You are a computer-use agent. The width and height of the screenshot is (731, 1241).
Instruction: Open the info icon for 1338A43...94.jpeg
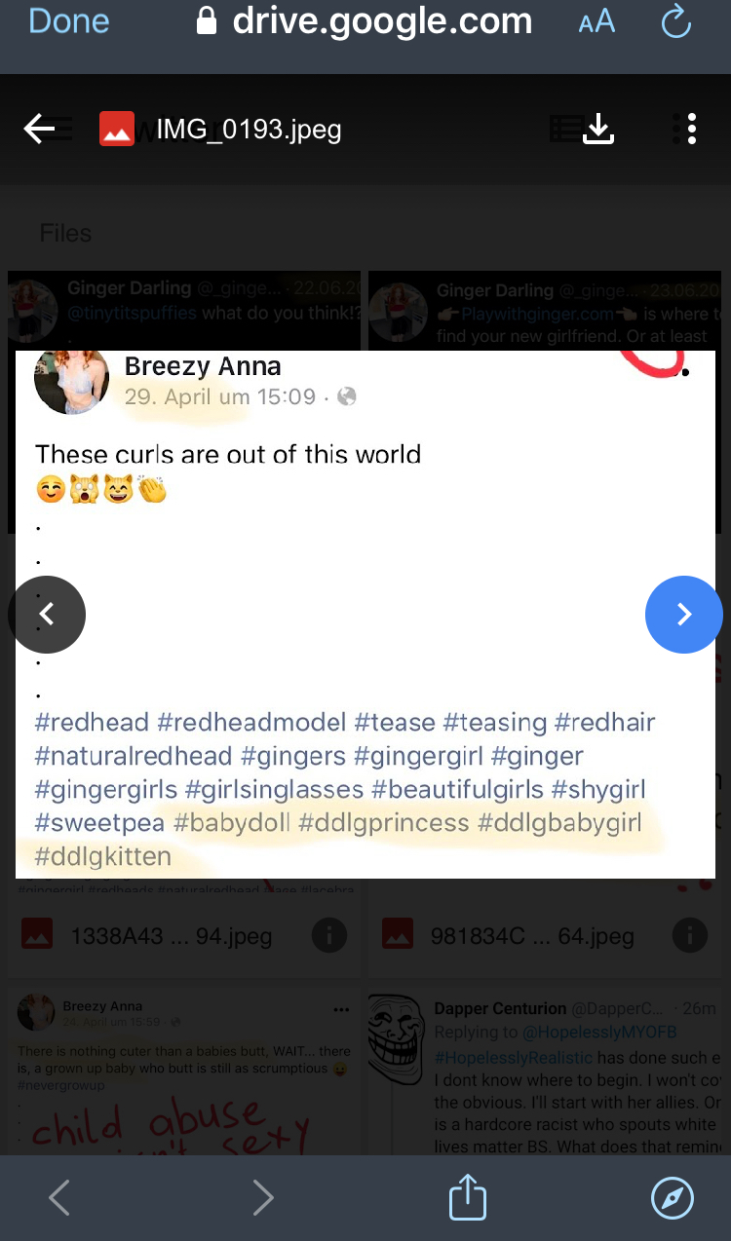(329, 936)
